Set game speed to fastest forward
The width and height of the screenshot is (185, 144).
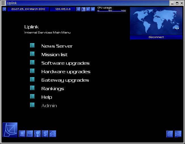93,9
